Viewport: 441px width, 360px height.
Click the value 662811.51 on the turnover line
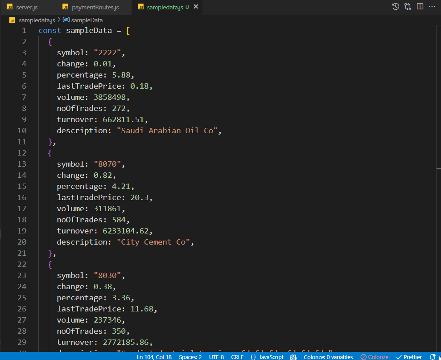[123, 119]
